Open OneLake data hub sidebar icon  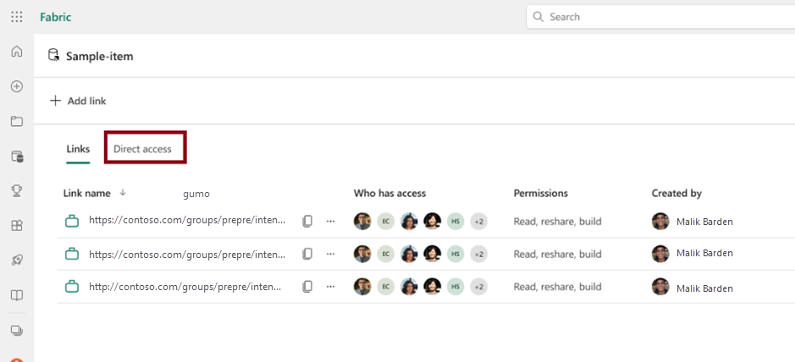[16, 156]
